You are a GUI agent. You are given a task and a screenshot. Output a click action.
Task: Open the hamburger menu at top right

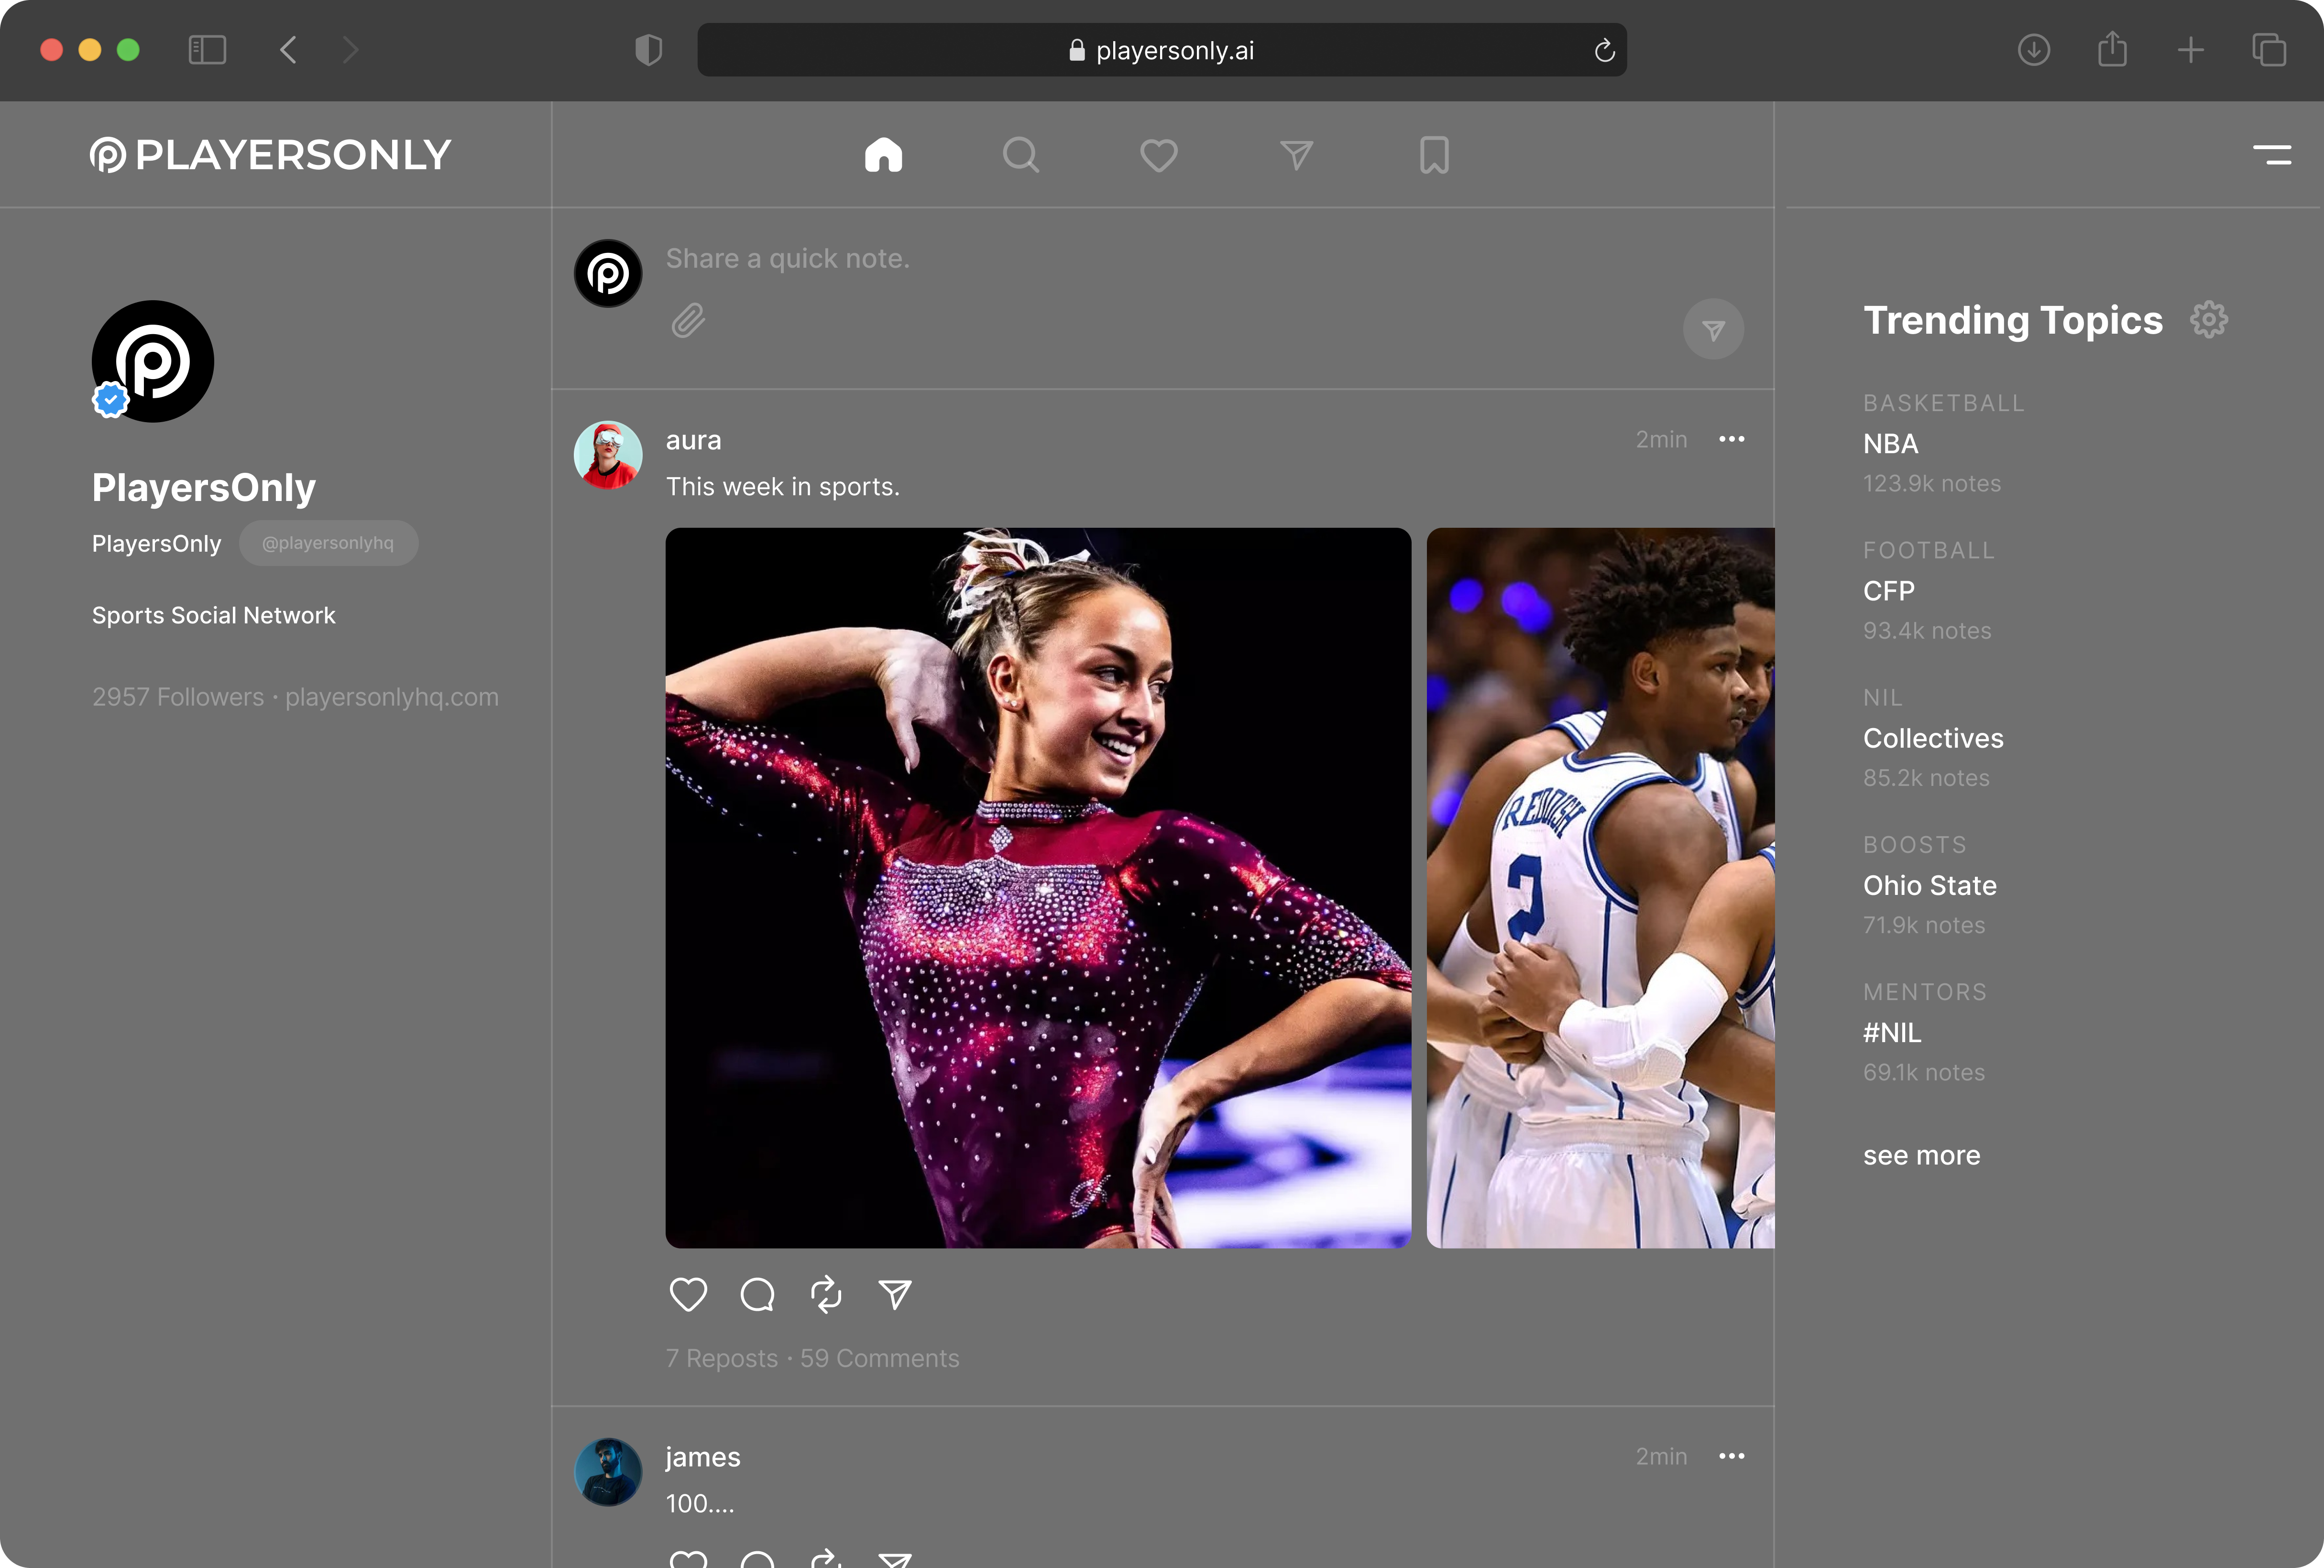(2272, 155)
